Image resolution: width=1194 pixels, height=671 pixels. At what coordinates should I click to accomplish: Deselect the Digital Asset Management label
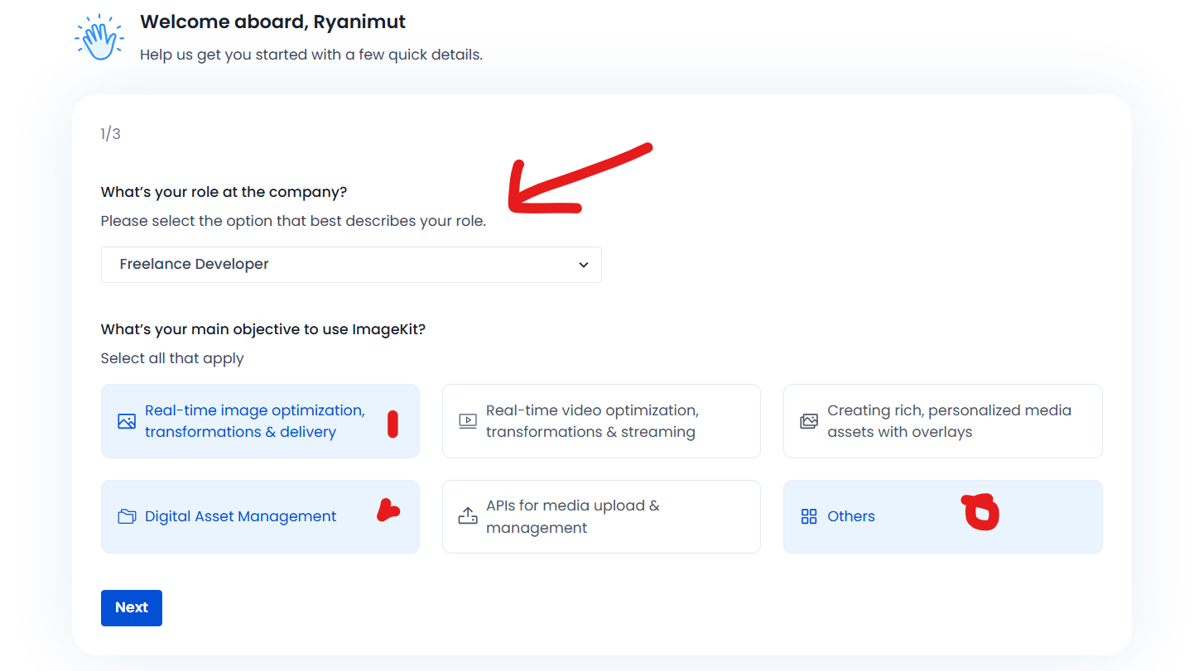[x=240, y=516]
